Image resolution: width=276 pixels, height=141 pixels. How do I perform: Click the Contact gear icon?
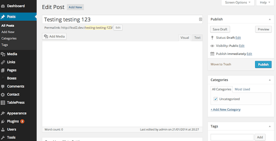(3, 95)
